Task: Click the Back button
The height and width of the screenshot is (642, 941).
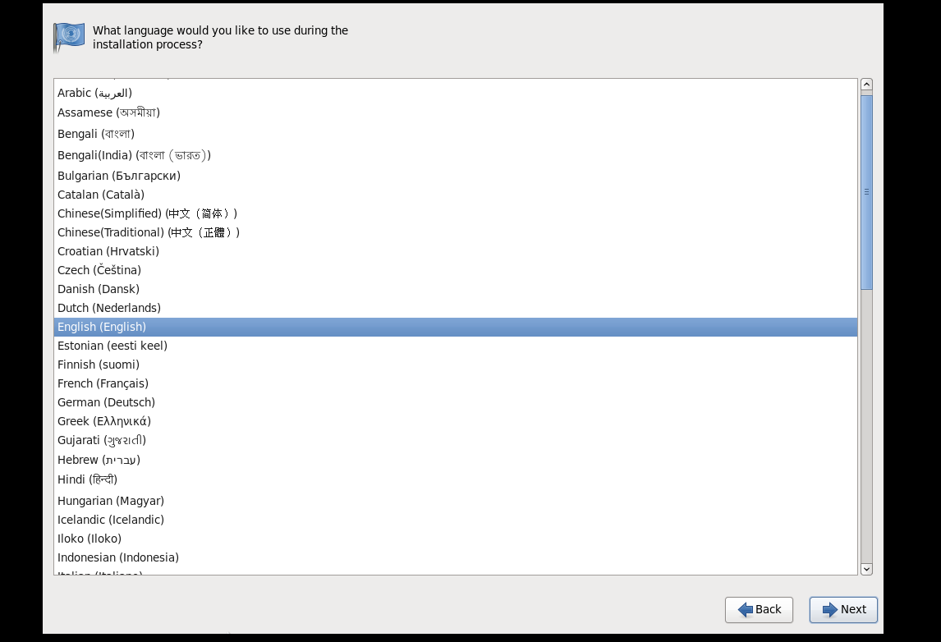Action: 759,609
